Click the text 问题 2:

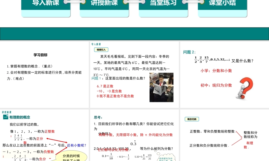tap(189, 52)
